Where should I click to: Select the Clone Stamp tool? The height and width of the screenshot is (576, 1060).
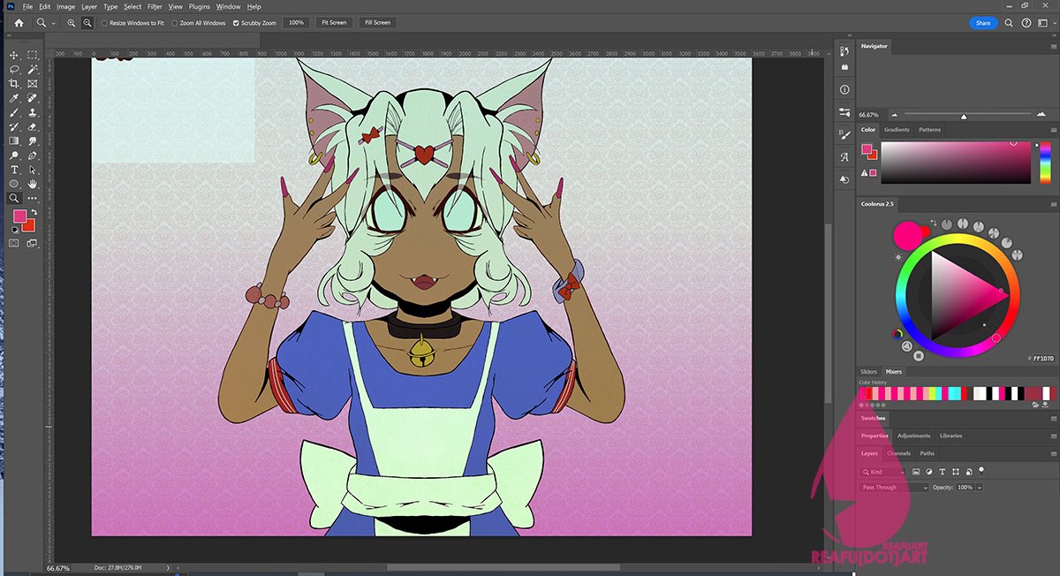[33, 112]
